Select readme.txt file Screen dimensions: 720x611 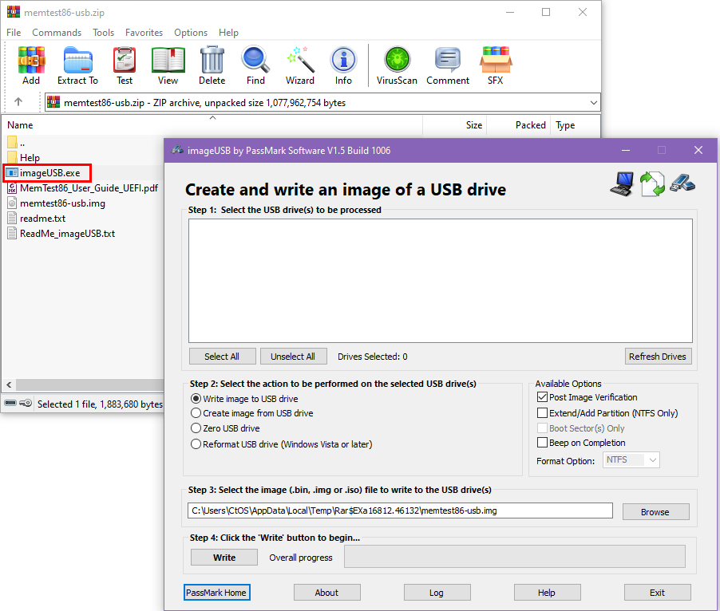pyautogui.click(x=37, y=219)
